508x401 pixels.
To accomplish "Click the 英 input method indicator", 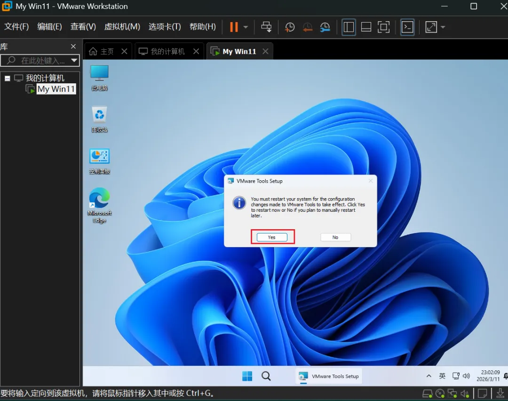I will [442, 376].
